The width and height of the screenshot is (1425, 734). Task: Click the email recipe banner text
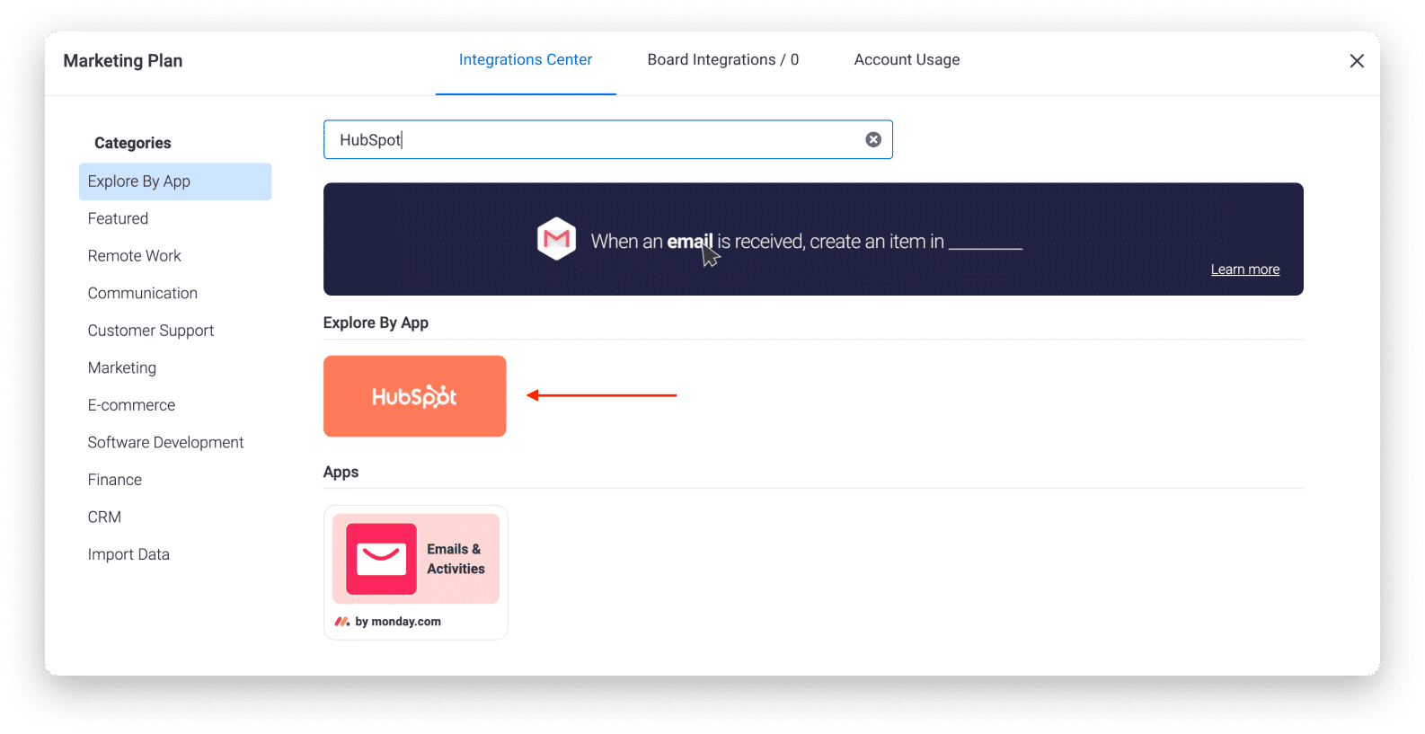click(807, 242)
